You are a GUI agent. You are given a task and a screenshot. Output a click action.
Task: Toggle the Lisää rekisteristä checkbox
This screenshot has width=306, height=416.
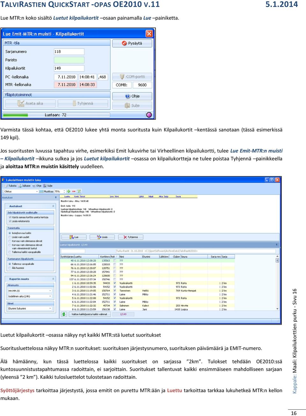[10, 221]
